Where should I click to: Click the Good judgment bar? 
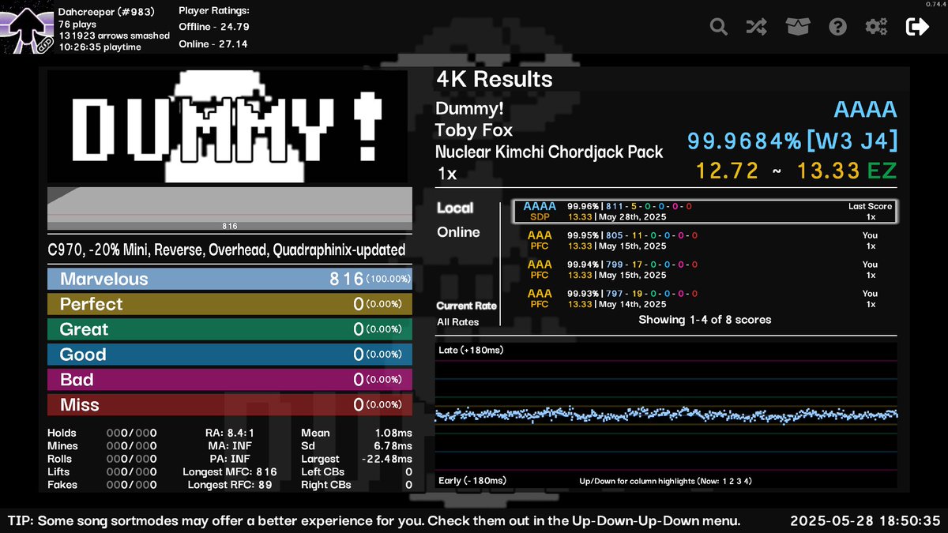point(230,355)
